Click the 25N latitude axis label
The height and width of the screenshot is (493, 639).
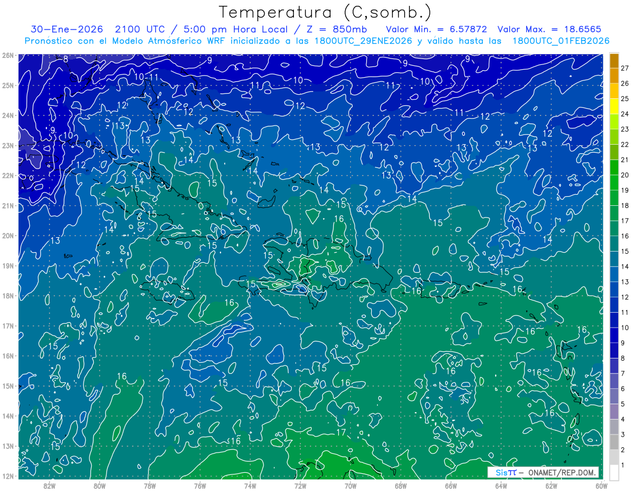pos(7,85)
